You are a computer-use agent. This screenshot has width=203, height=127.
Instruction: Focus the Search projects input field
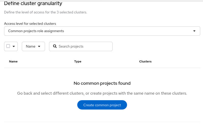click(84, 46)
